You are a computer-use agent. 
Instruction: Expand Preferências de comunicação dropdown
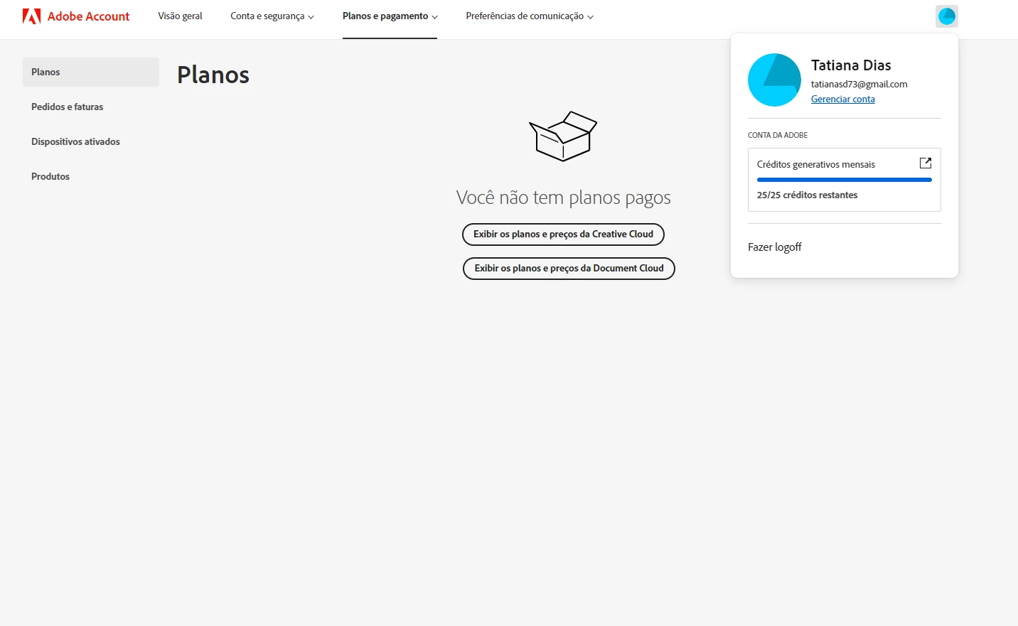click(x=530, y=16)
